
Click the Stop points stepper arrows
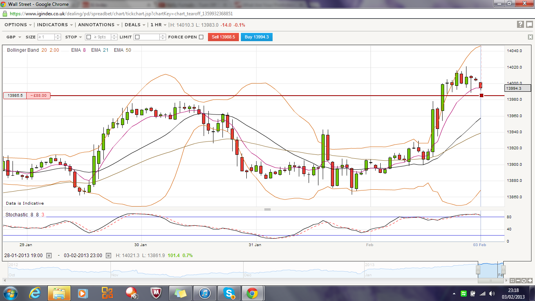114,37
